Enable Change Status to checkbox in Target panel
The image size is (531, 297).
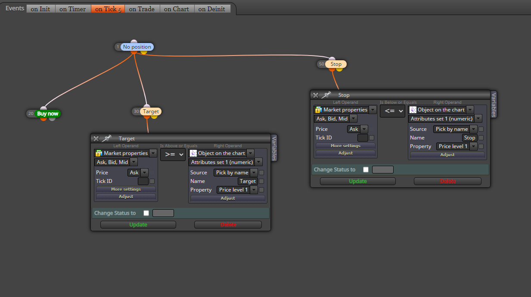coord(146,213)
